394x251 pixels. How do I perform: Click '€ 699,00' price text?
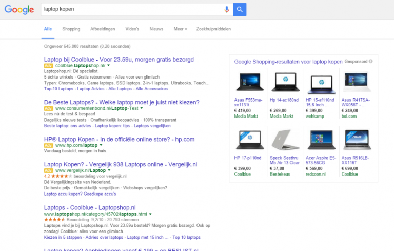coord(350,168)
